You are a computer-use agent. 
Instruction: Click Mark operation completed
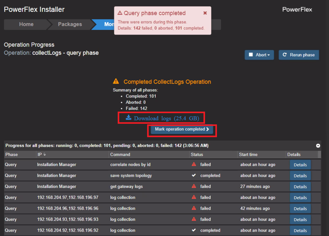tap(182, 129)
